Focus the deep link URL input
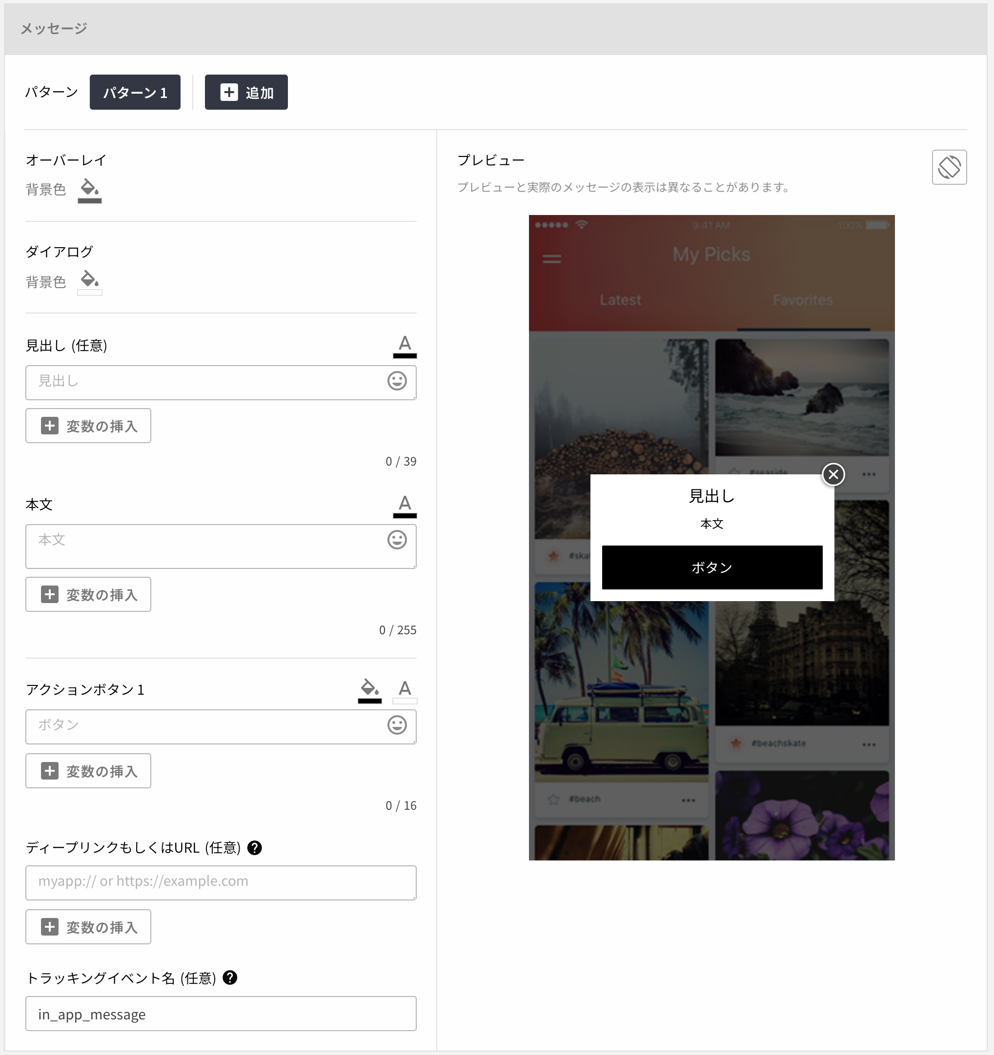The height and width of the screenshot is (1055, 994). [221, 882]
